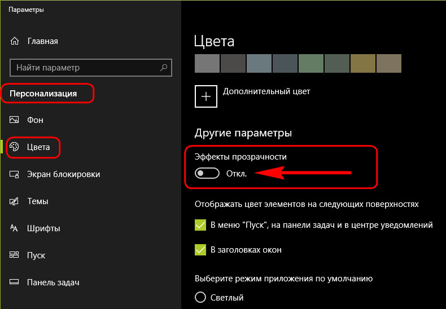Pick the muted green color swatch
Viewport: 446px width, 309px height.
tap(311, 63)
